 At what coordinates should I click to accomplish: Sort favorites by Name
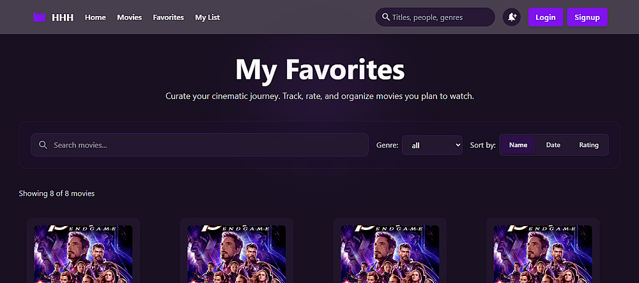click(x=518, y=145)
